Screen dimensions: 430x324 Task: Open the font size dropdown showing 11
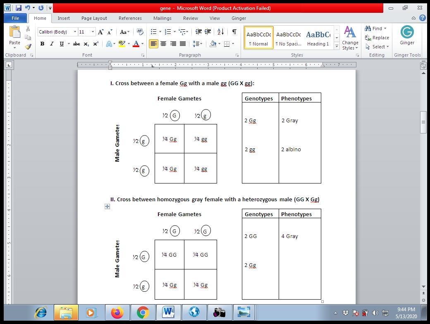pyautogui.click(x=93, y=32)
